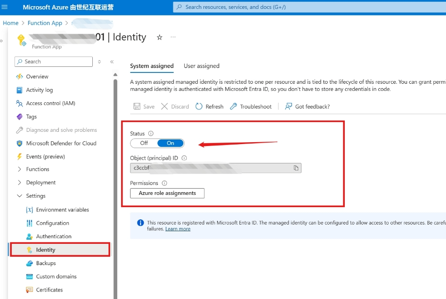Click the Azure role assignments button
Image resolution: width=446 pixels, height=299 pixels.
point(167,193)
